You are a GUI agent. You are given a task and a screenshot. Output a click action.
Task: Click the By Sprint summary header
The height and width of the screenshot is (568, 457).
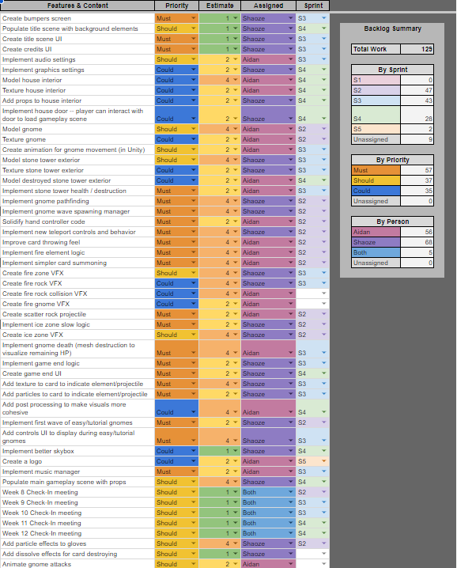click(x=392, y=70)
